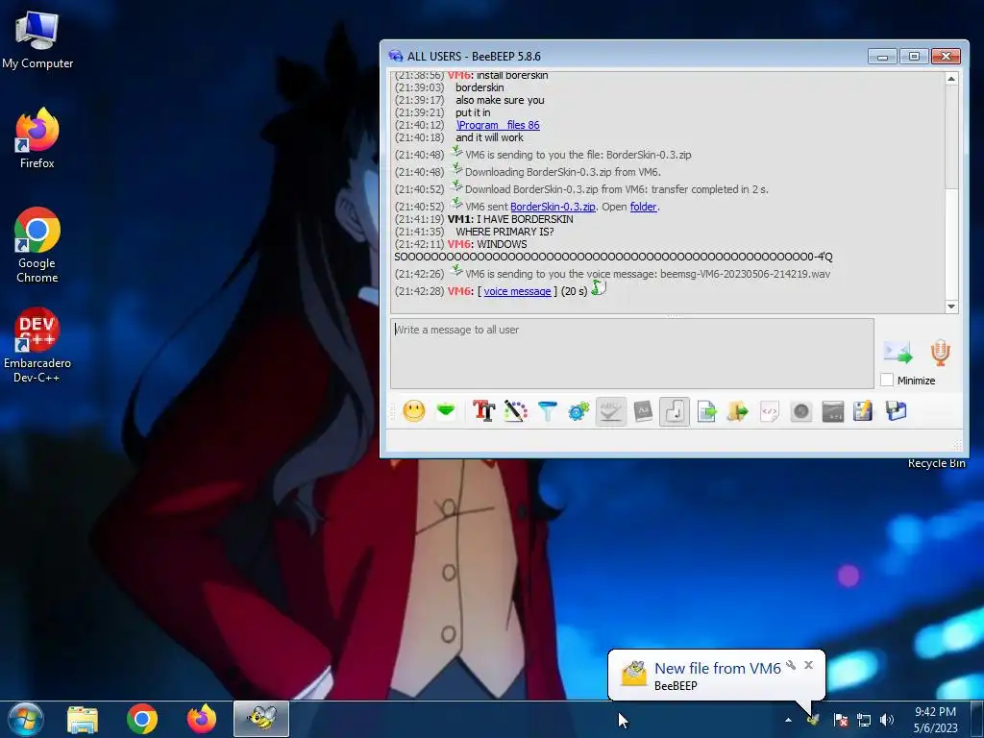Click the BeeBEEP system tray icon

coord(813,720)
